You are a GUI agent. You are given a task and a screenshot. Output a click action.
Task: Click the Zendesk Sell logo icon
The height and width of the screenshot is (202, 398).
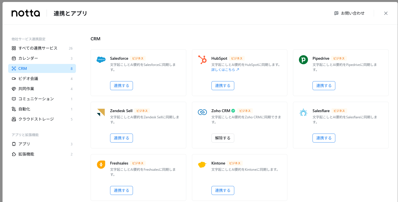point(101,112)
